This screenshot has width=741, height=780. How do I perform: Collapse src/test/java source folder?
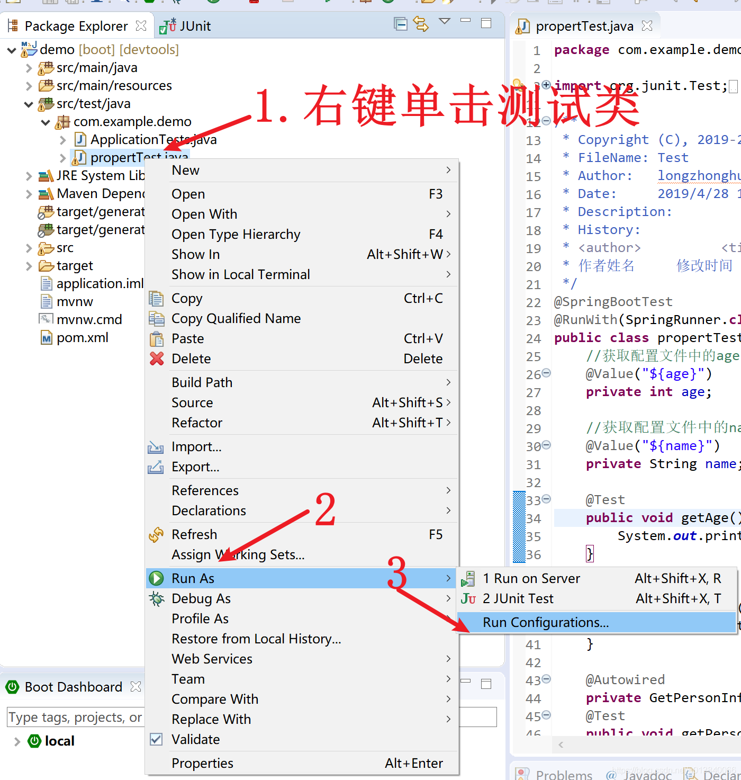(29, 104)
